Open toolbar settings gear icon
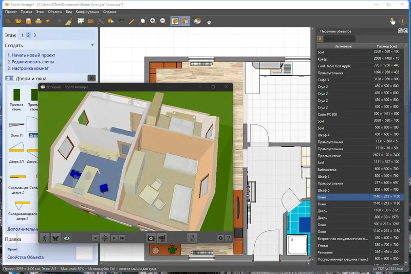411x274 pixels. [x=209, y=23]
